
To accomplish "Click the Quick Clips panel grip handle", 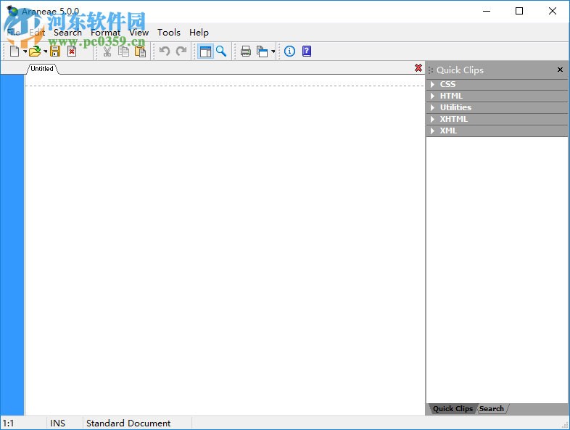I will pos(431,70).
